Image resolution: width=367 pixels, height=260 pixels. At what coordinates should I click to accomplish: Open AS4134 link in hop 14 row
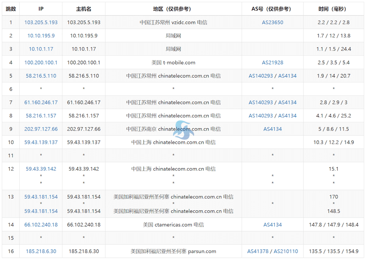[272, 225]
